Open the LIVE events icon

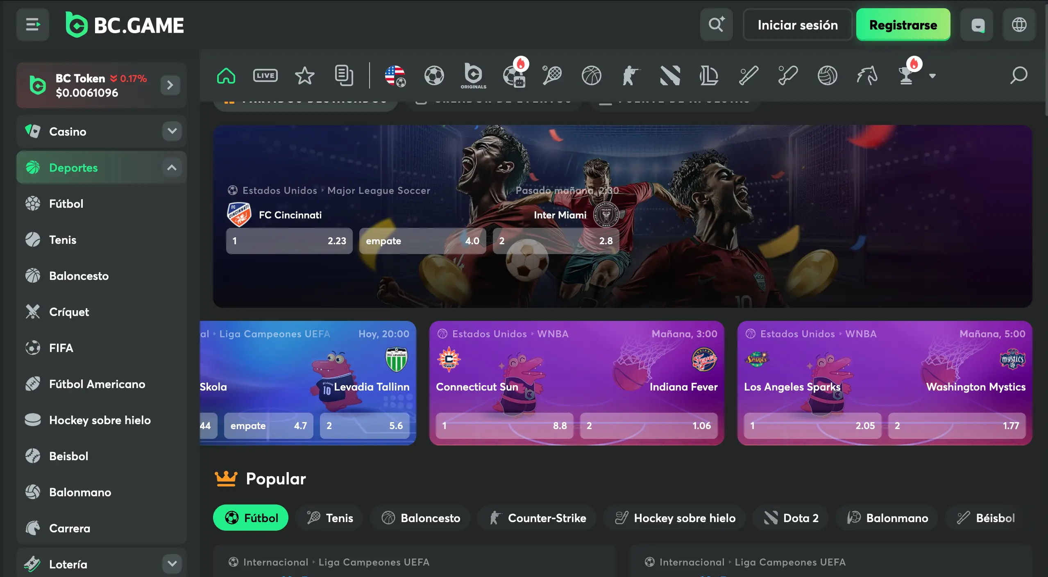point(265,75)
